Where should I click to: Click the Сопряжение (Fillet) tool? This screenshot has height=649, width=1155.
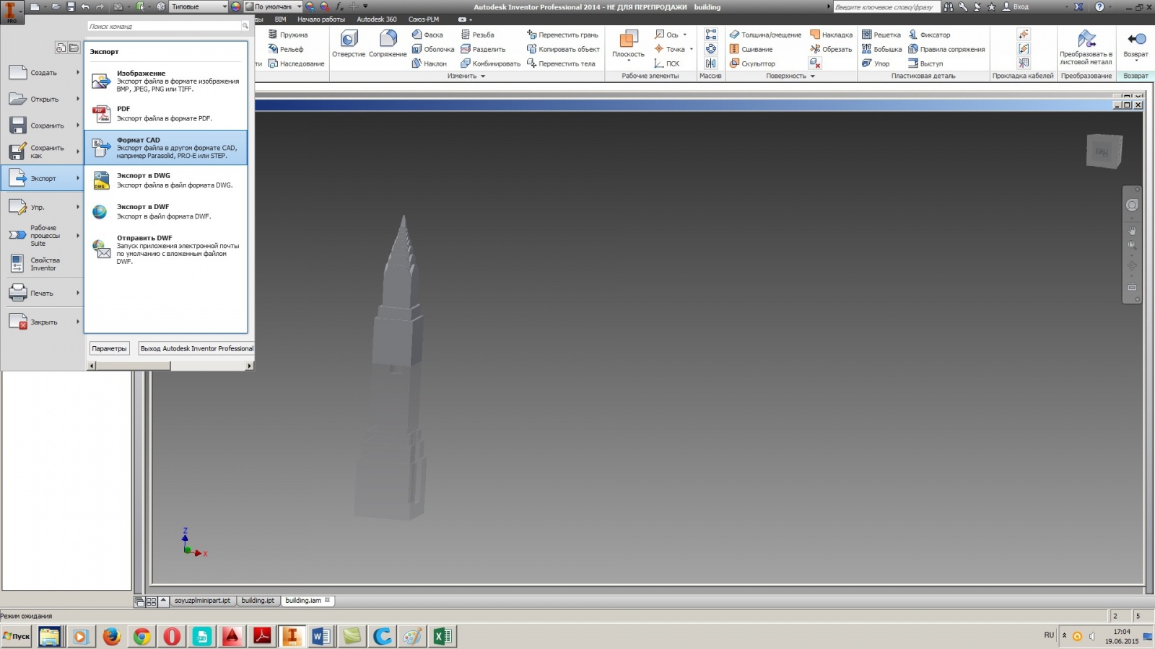click(x=388, y=45)
